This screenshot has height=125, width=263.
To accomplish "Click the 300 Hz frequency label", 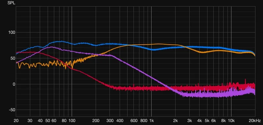I will [110, 120].
